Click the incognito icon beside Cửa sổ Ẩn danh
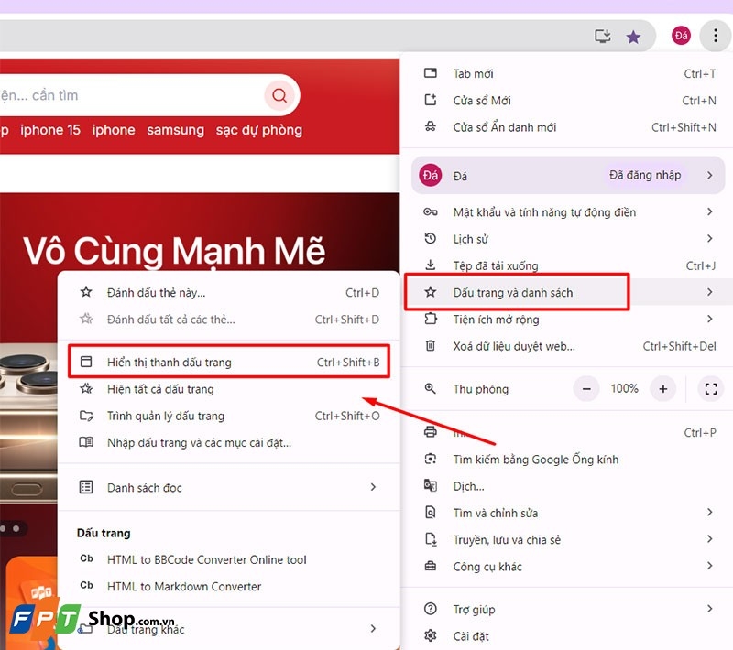 pyautogui.click(x=430, y=126)
